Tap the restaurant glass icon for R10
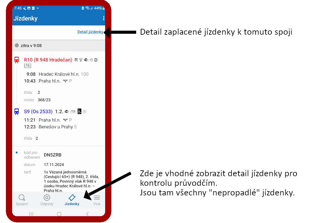Viewport: 335px width, 223px height. [81, 60]
